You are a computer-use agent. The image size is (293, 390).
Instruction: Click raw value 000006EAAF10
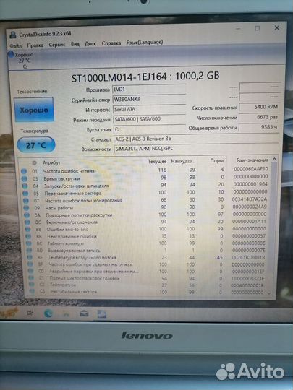251,169
